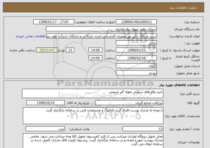Image resolution: width=210 pixels, height=148 pixels.
Task: Click the need number field 1299001481000012
Action: 136,22
